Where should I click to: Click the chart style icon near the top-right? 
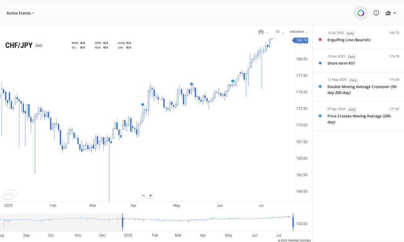(x=389, y=13)
